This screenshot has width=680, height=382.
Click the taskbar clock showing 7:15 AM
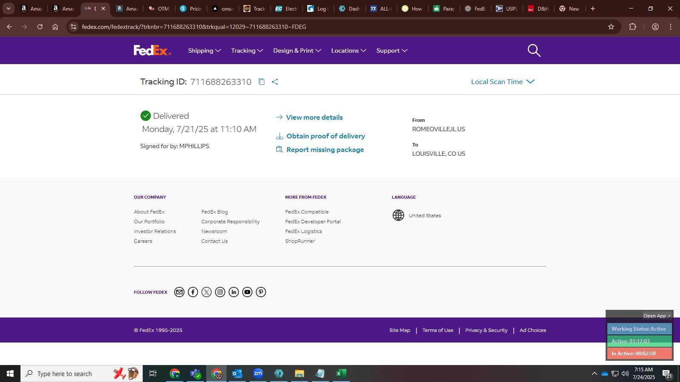643,374
